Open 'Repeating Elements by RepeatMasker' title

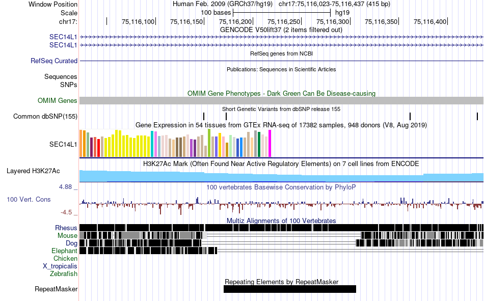[x=281, y=282]
